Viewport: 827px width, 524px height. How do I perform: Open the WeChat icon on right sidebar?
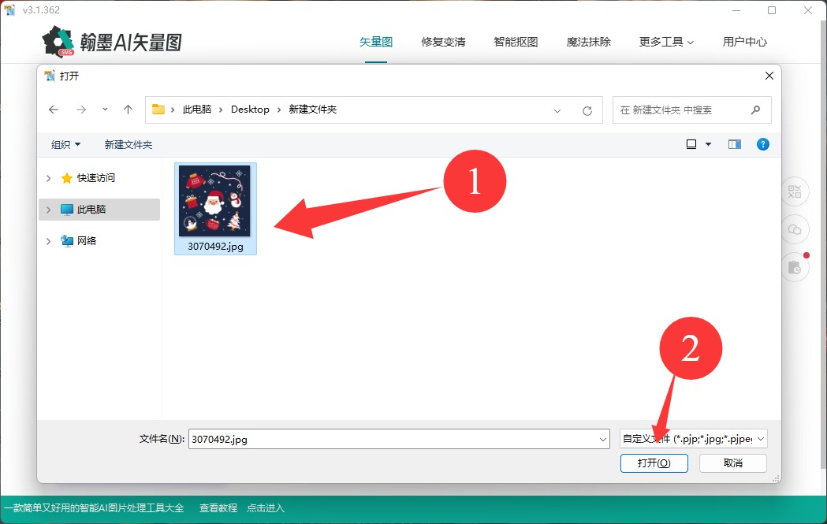pos(794,229)
